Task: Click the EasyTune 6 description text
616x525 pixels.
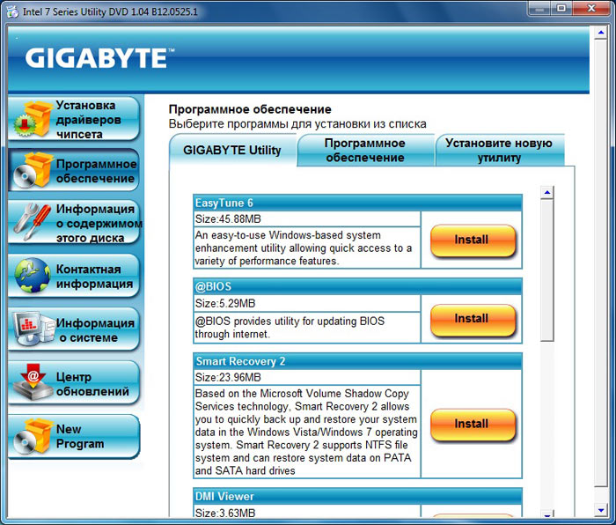Action: 304,248
